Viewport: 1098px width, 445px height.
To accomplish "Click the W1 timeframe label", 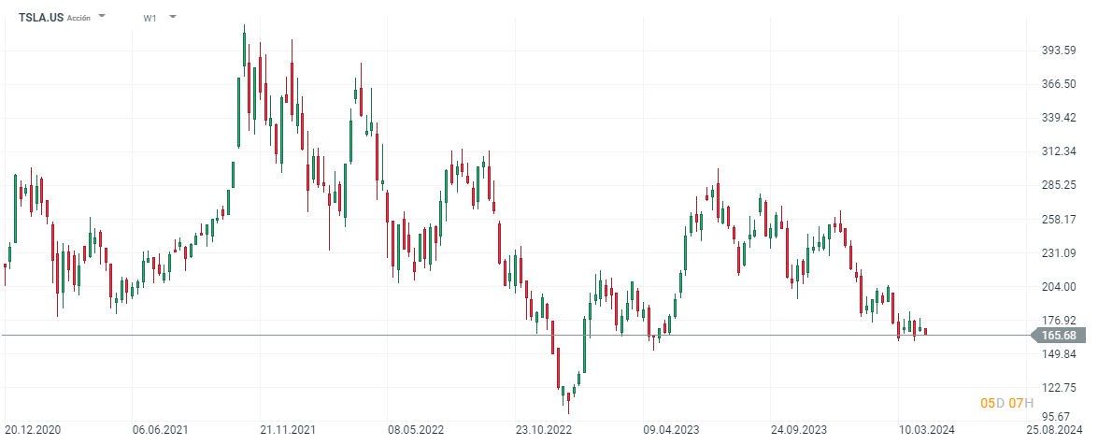I will pos(150,18).
